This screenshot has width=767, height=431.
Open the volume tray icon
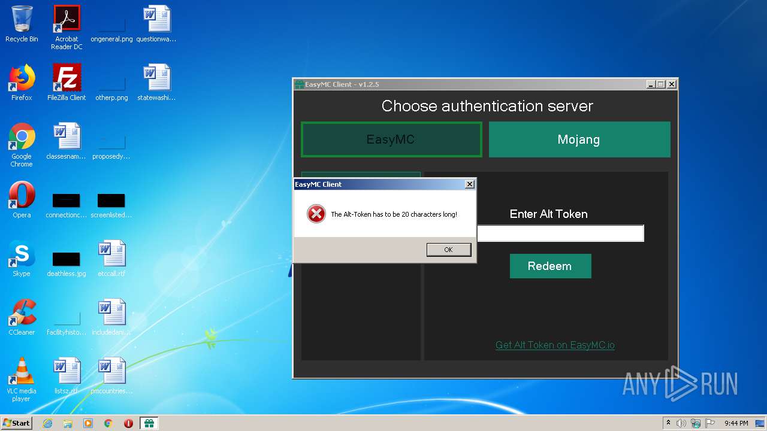click(681, 423)
